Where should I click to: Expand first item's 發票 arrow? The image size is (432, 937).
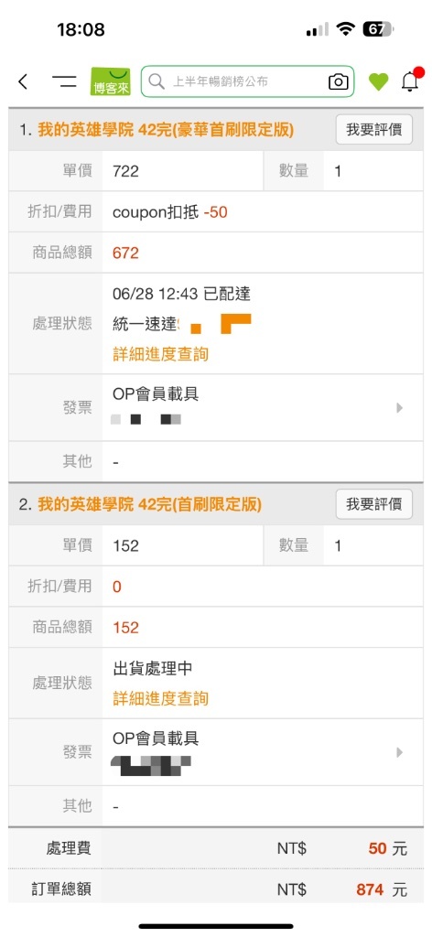click(400, 408)
